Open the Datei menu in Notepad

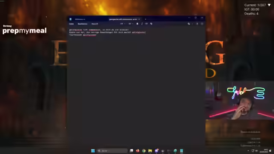(71, 24)
